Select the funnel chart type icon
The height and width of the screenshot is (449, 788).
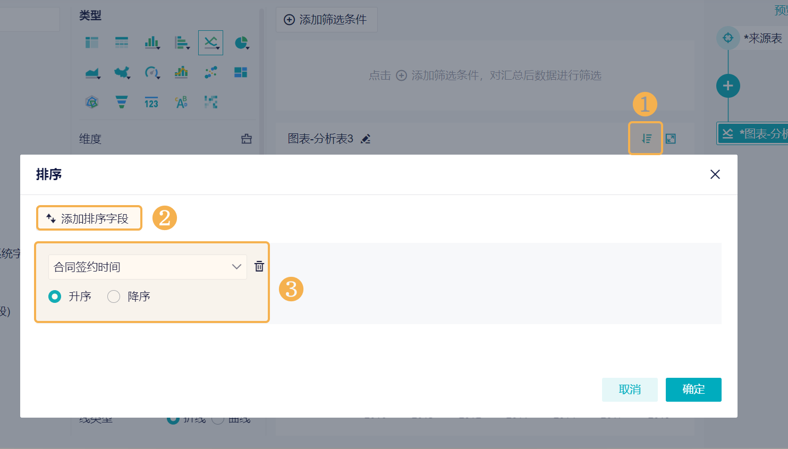coord(122,102)
